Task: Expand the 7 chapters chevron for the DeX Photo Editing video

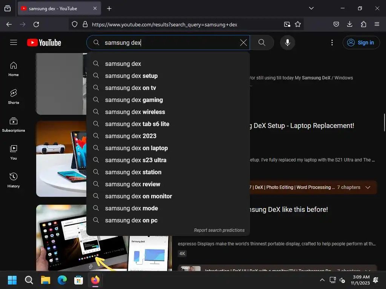Action: point(368,187)
